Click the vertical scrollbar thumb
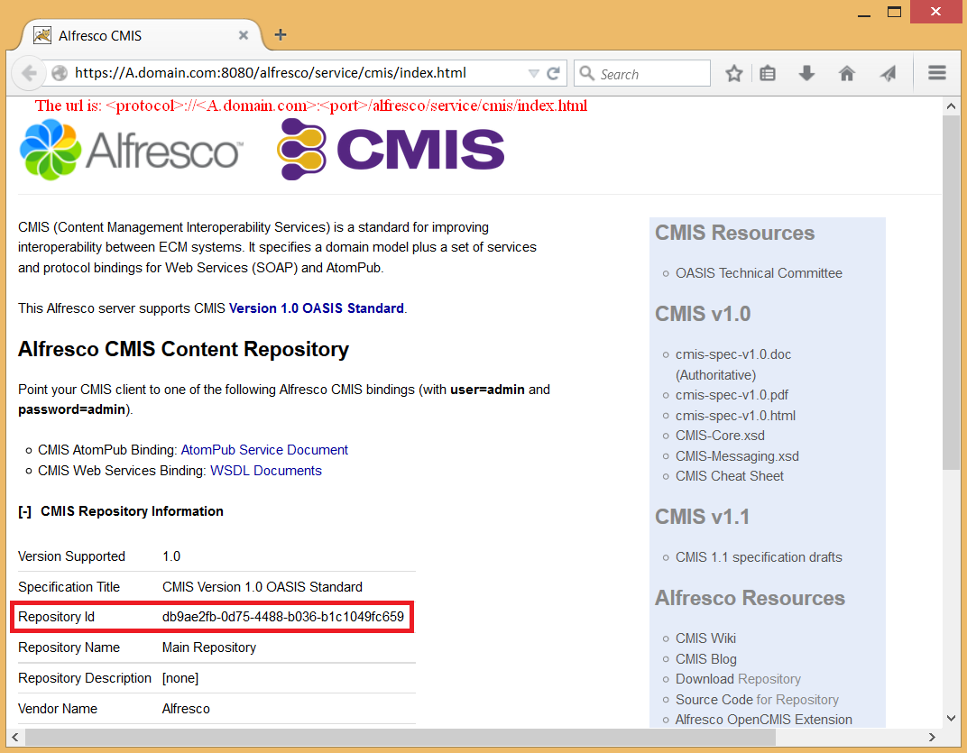The image size is (967, 753). [951, 292]
